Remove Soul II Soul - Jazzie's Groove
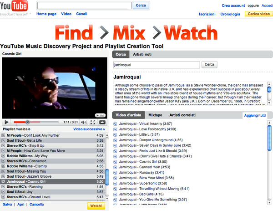The image size is (273, 211). (x=3, y=176)
